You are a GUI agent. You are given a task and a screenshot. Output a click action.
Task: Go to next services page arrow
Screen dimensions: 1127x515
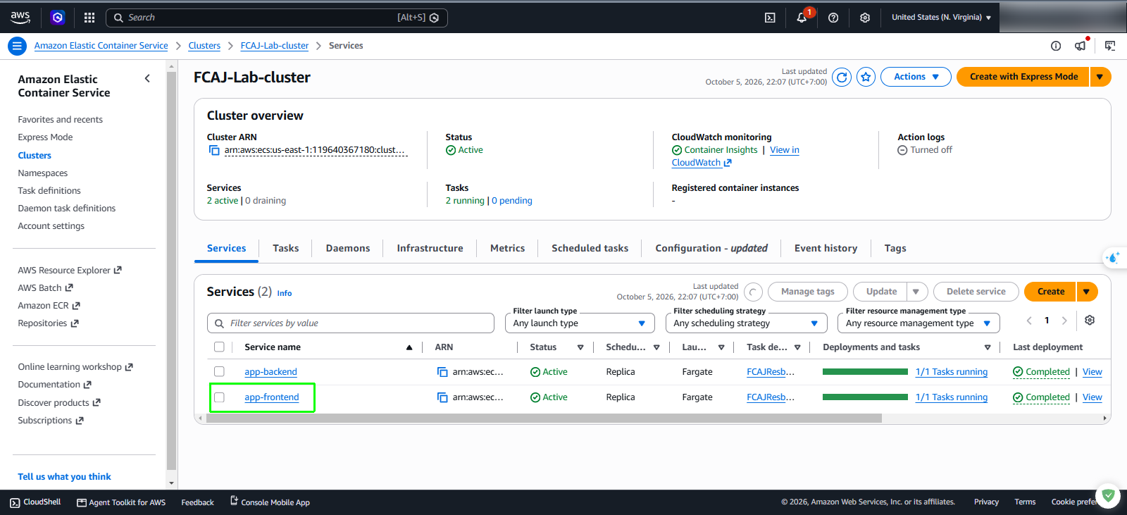click(1064, 321)
